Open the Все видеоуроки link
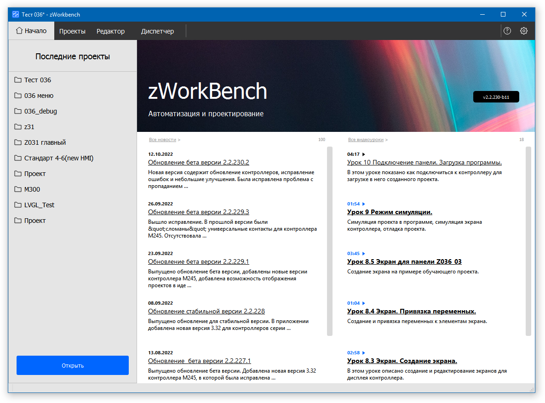The image size is (545, 403). pos(366,140)
